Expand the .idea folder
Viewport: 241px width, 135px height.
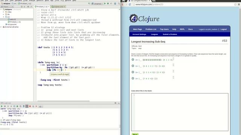click(x=3, y=12)
